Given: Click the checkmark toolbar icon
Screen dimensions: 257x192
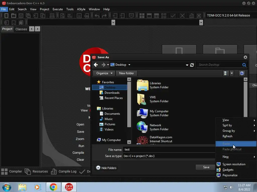Looking at the screenshot, I should (x=173, y=16).
